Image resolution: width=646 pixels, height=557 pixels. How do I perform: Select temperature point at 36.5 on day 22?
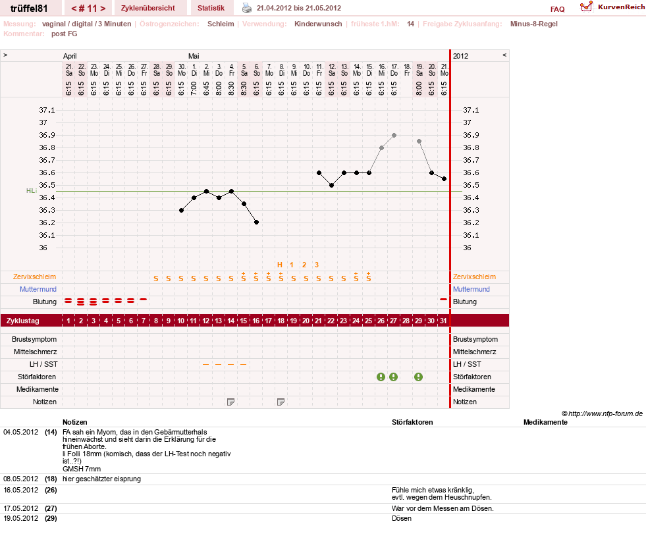tap(332, 186)
